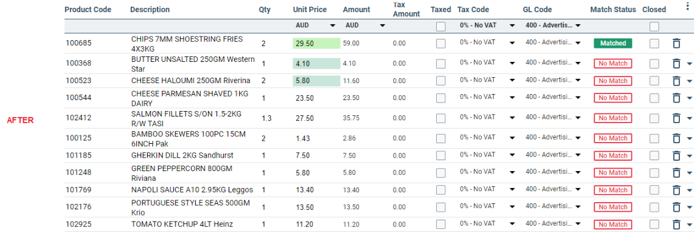Click the Matched status badge
694x233 pixels.
612,43
